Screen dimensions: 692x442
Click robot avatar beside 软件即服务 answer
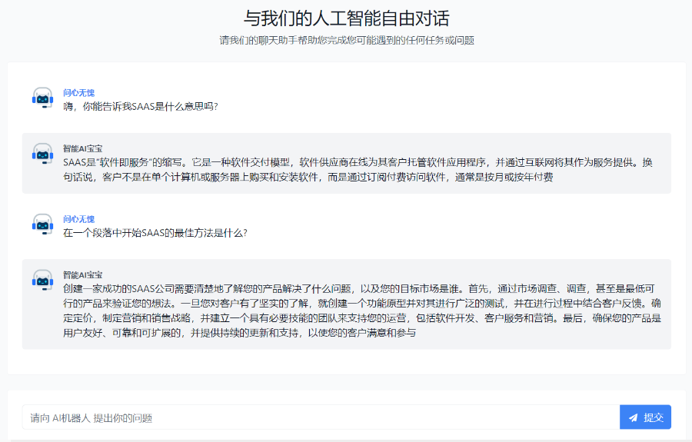[x=42, y=154]
